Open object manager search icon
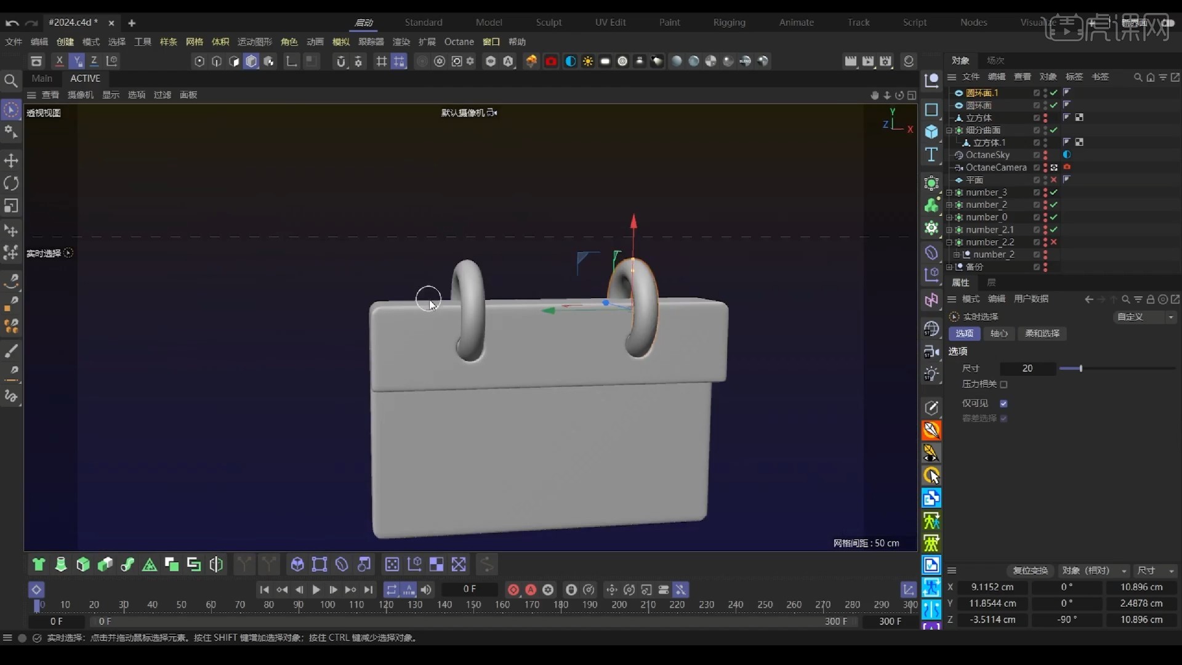Viewport: 1182px width, 665px height. [1138, 77]
